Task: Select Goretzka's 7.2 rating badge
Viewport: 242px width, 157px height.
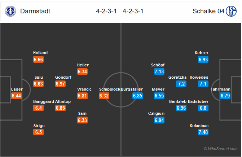Action: (181, 84)
